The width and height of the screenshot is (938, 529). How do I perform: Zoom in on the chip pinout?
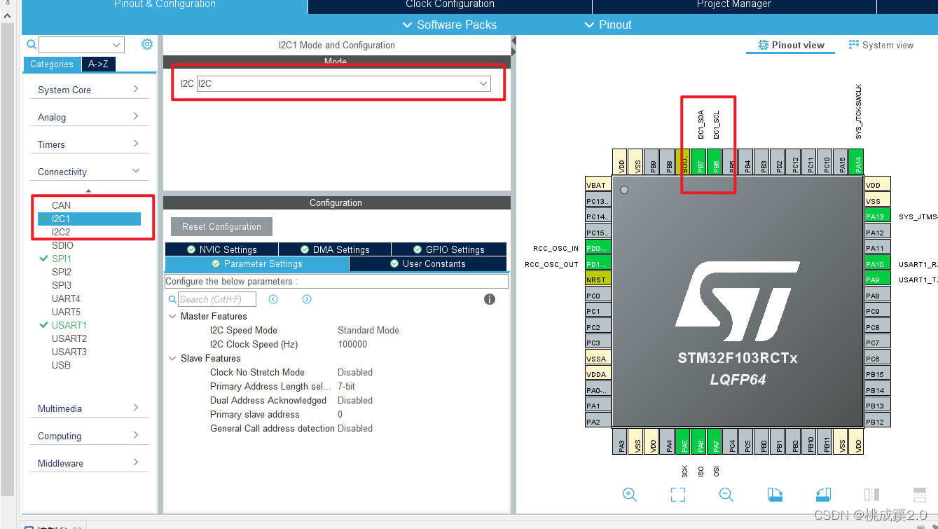click(629, 495)
